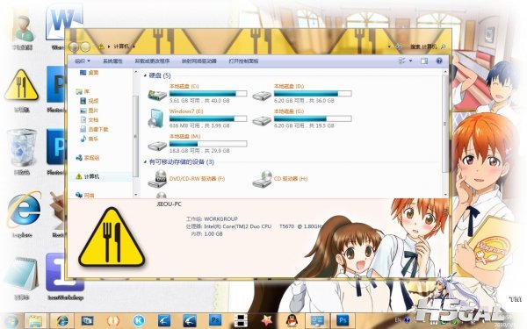Click 映射网络驱动器 in the command bar
The height and width of the screenshot is (329, 527).
click(x=199, y=61)
